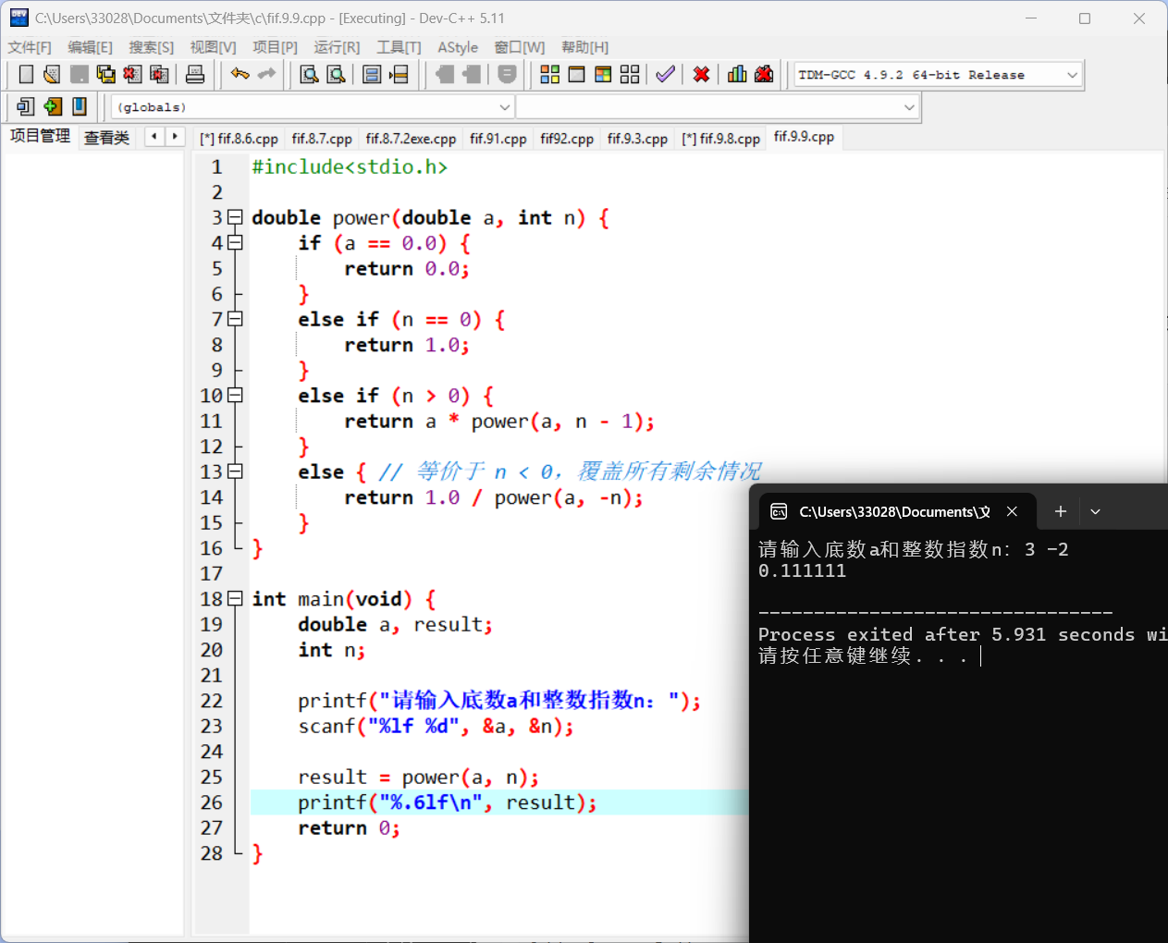Screen dimensions: 1168x943
Task: Open the console tab list dropdown chevron
Action: tap(1095, 511)
